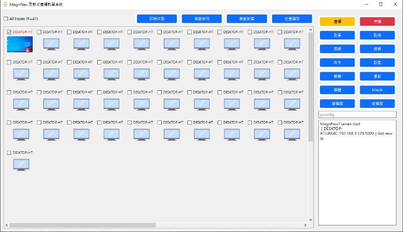Select the lone monitor icon in the bottom row
The image size is (403, 232).
(x=21, y=165)
